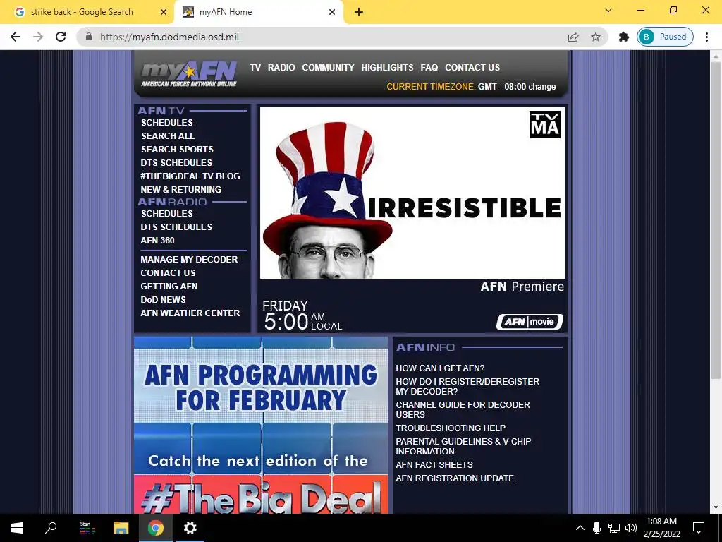Open a new tab with plus button
The image size is (722, 542).
point(359,12)
